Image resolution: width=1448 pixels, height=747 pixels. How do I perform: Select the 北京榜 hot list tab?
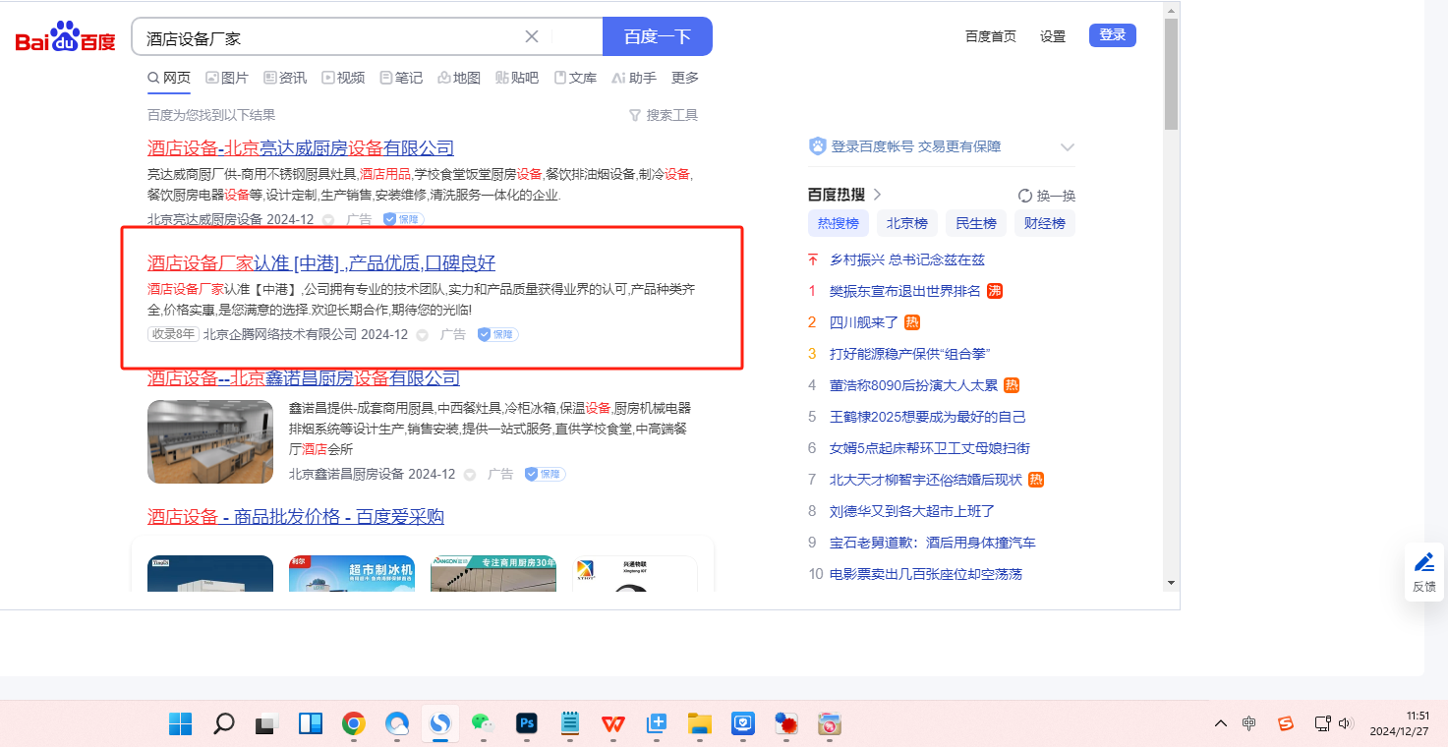[906, 223]
